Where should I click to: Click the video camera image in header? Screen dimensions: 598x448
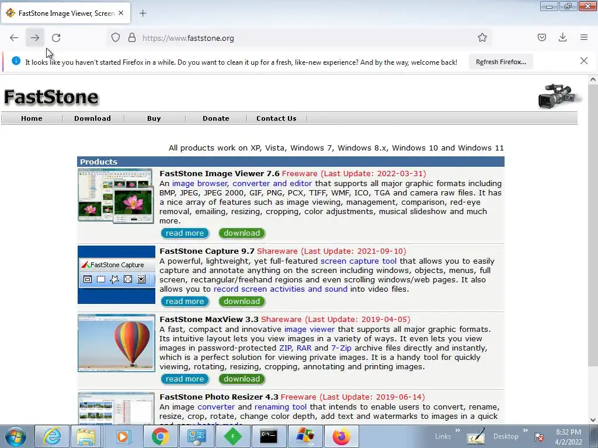click(x=559, y=96)
